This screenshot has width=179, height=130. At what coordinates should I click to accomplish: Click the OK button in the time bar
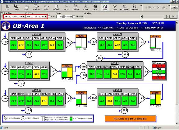[173, 17]
